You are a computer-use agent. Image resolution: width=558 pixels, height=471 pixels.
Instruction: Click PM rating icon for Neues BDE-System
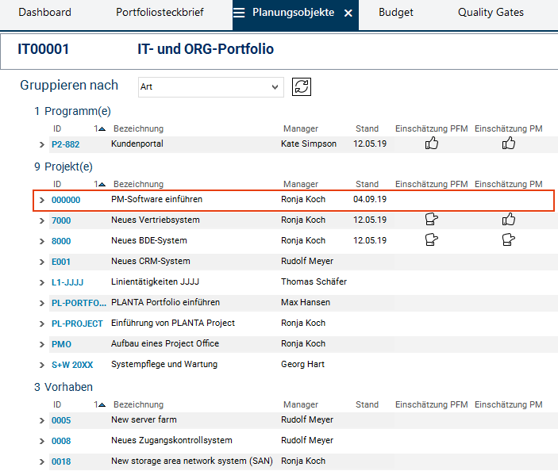(x=509, y=240)
